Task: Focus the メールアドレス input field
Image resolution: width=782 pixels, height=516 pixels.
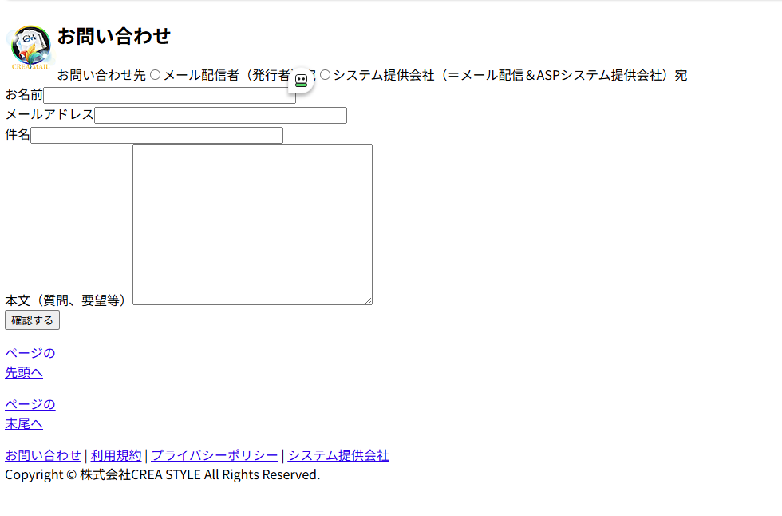Action: [220, 116]
